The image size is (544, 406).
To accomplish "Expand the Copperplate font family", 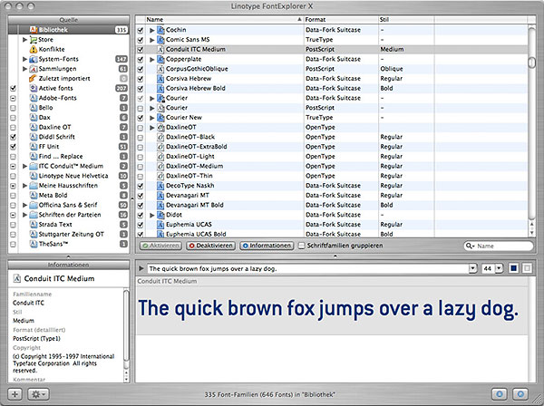I will click(152, 59).
